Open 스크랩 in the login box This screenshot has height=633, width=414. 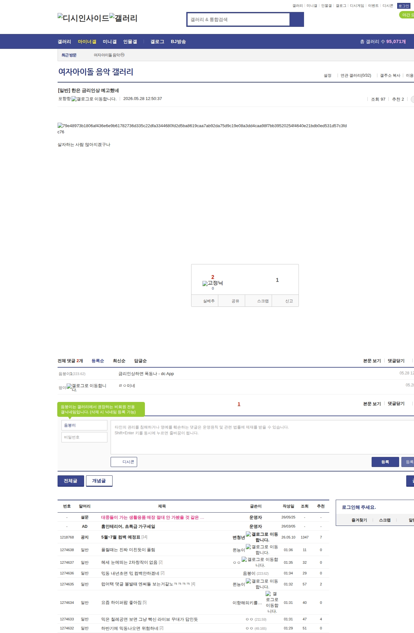pos(385,520)
